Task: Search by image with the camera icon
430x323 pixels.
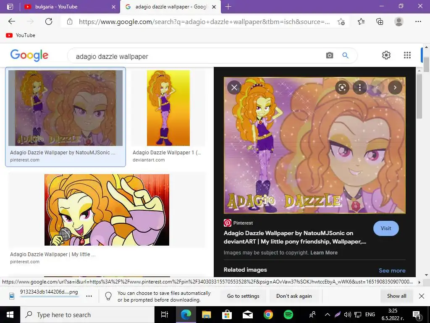Action: [330, 56]
